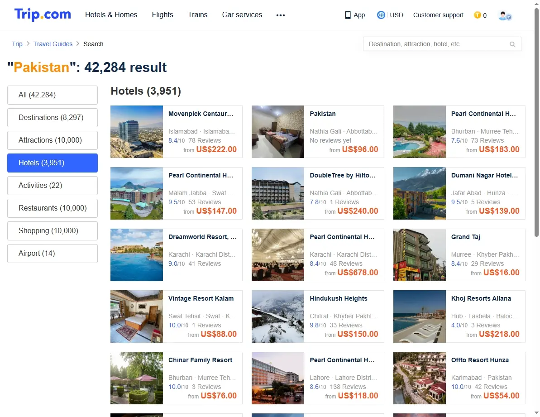The height and width of the screenshot is (417, 540).
Task: Click the 138 Reviews text
Action: [x=348, y=387]
